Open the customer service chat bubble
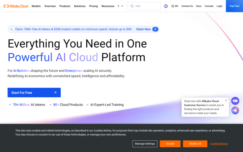The width and height of the screenshot is (243, 152). [235, 101]
